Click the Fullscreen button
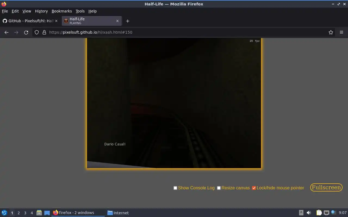Image resolution: width=348 pixels, height=217 pixels. [326, 187]
